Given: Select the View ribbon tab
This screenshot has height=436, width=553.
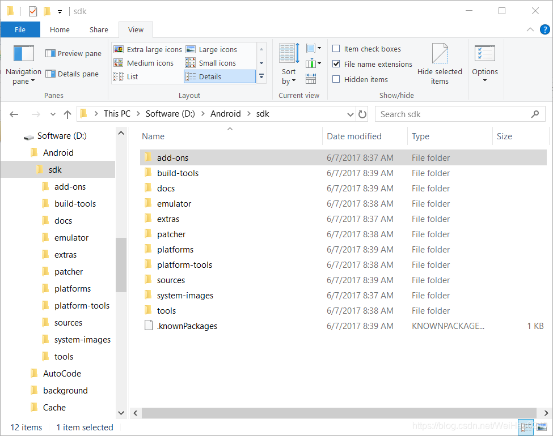Looking at the screenshot, I should (136, 29).
